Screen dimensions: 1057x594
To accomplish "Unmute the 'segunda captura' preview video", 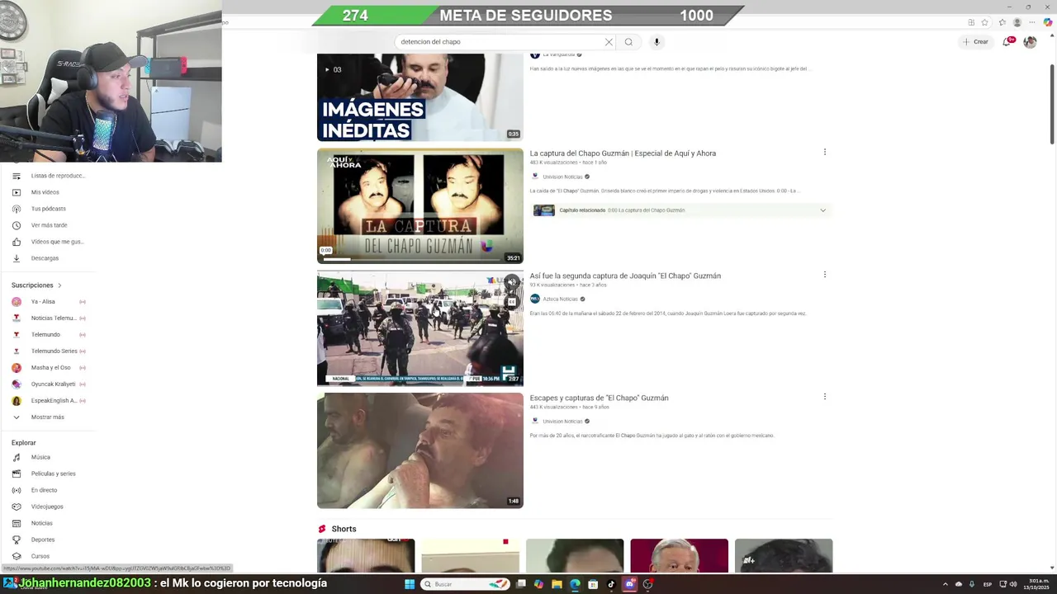I will pos(511,282).
